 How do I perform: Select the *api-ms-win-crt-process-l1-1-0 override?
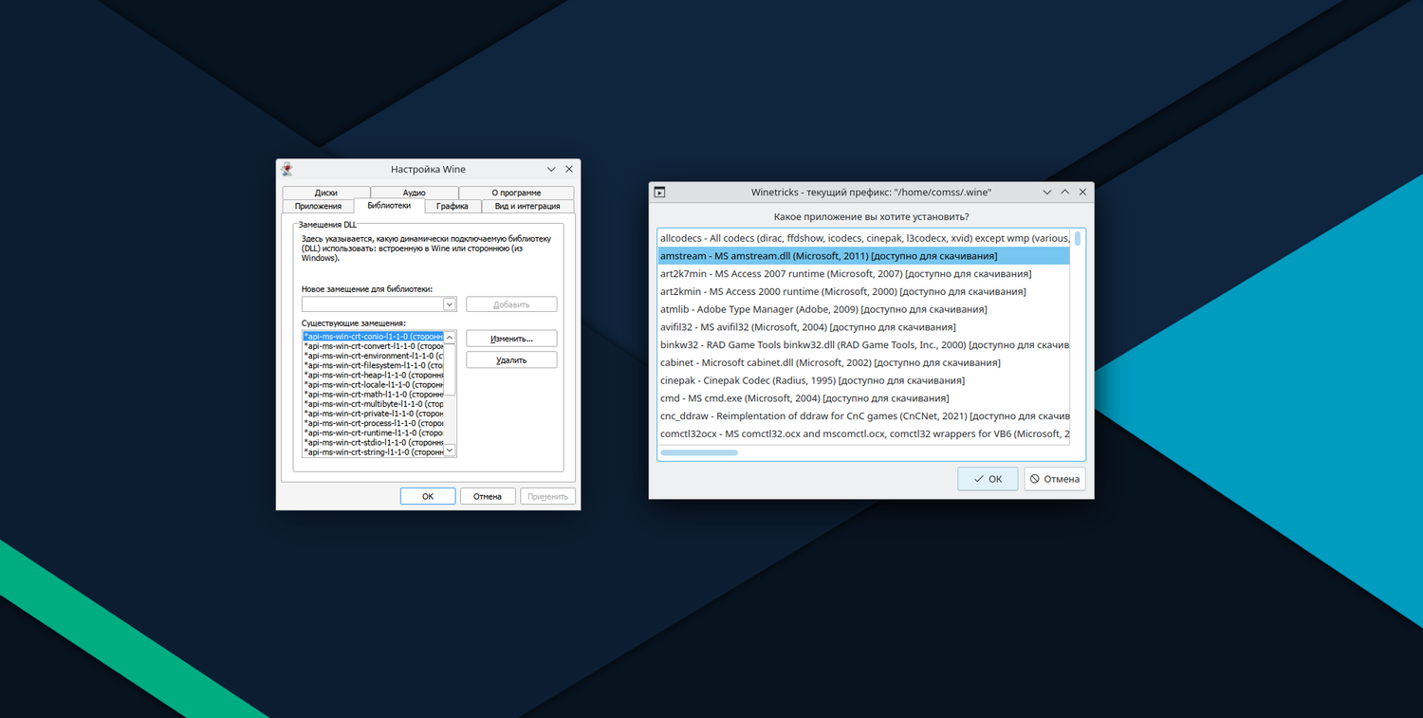coord(373,423)
